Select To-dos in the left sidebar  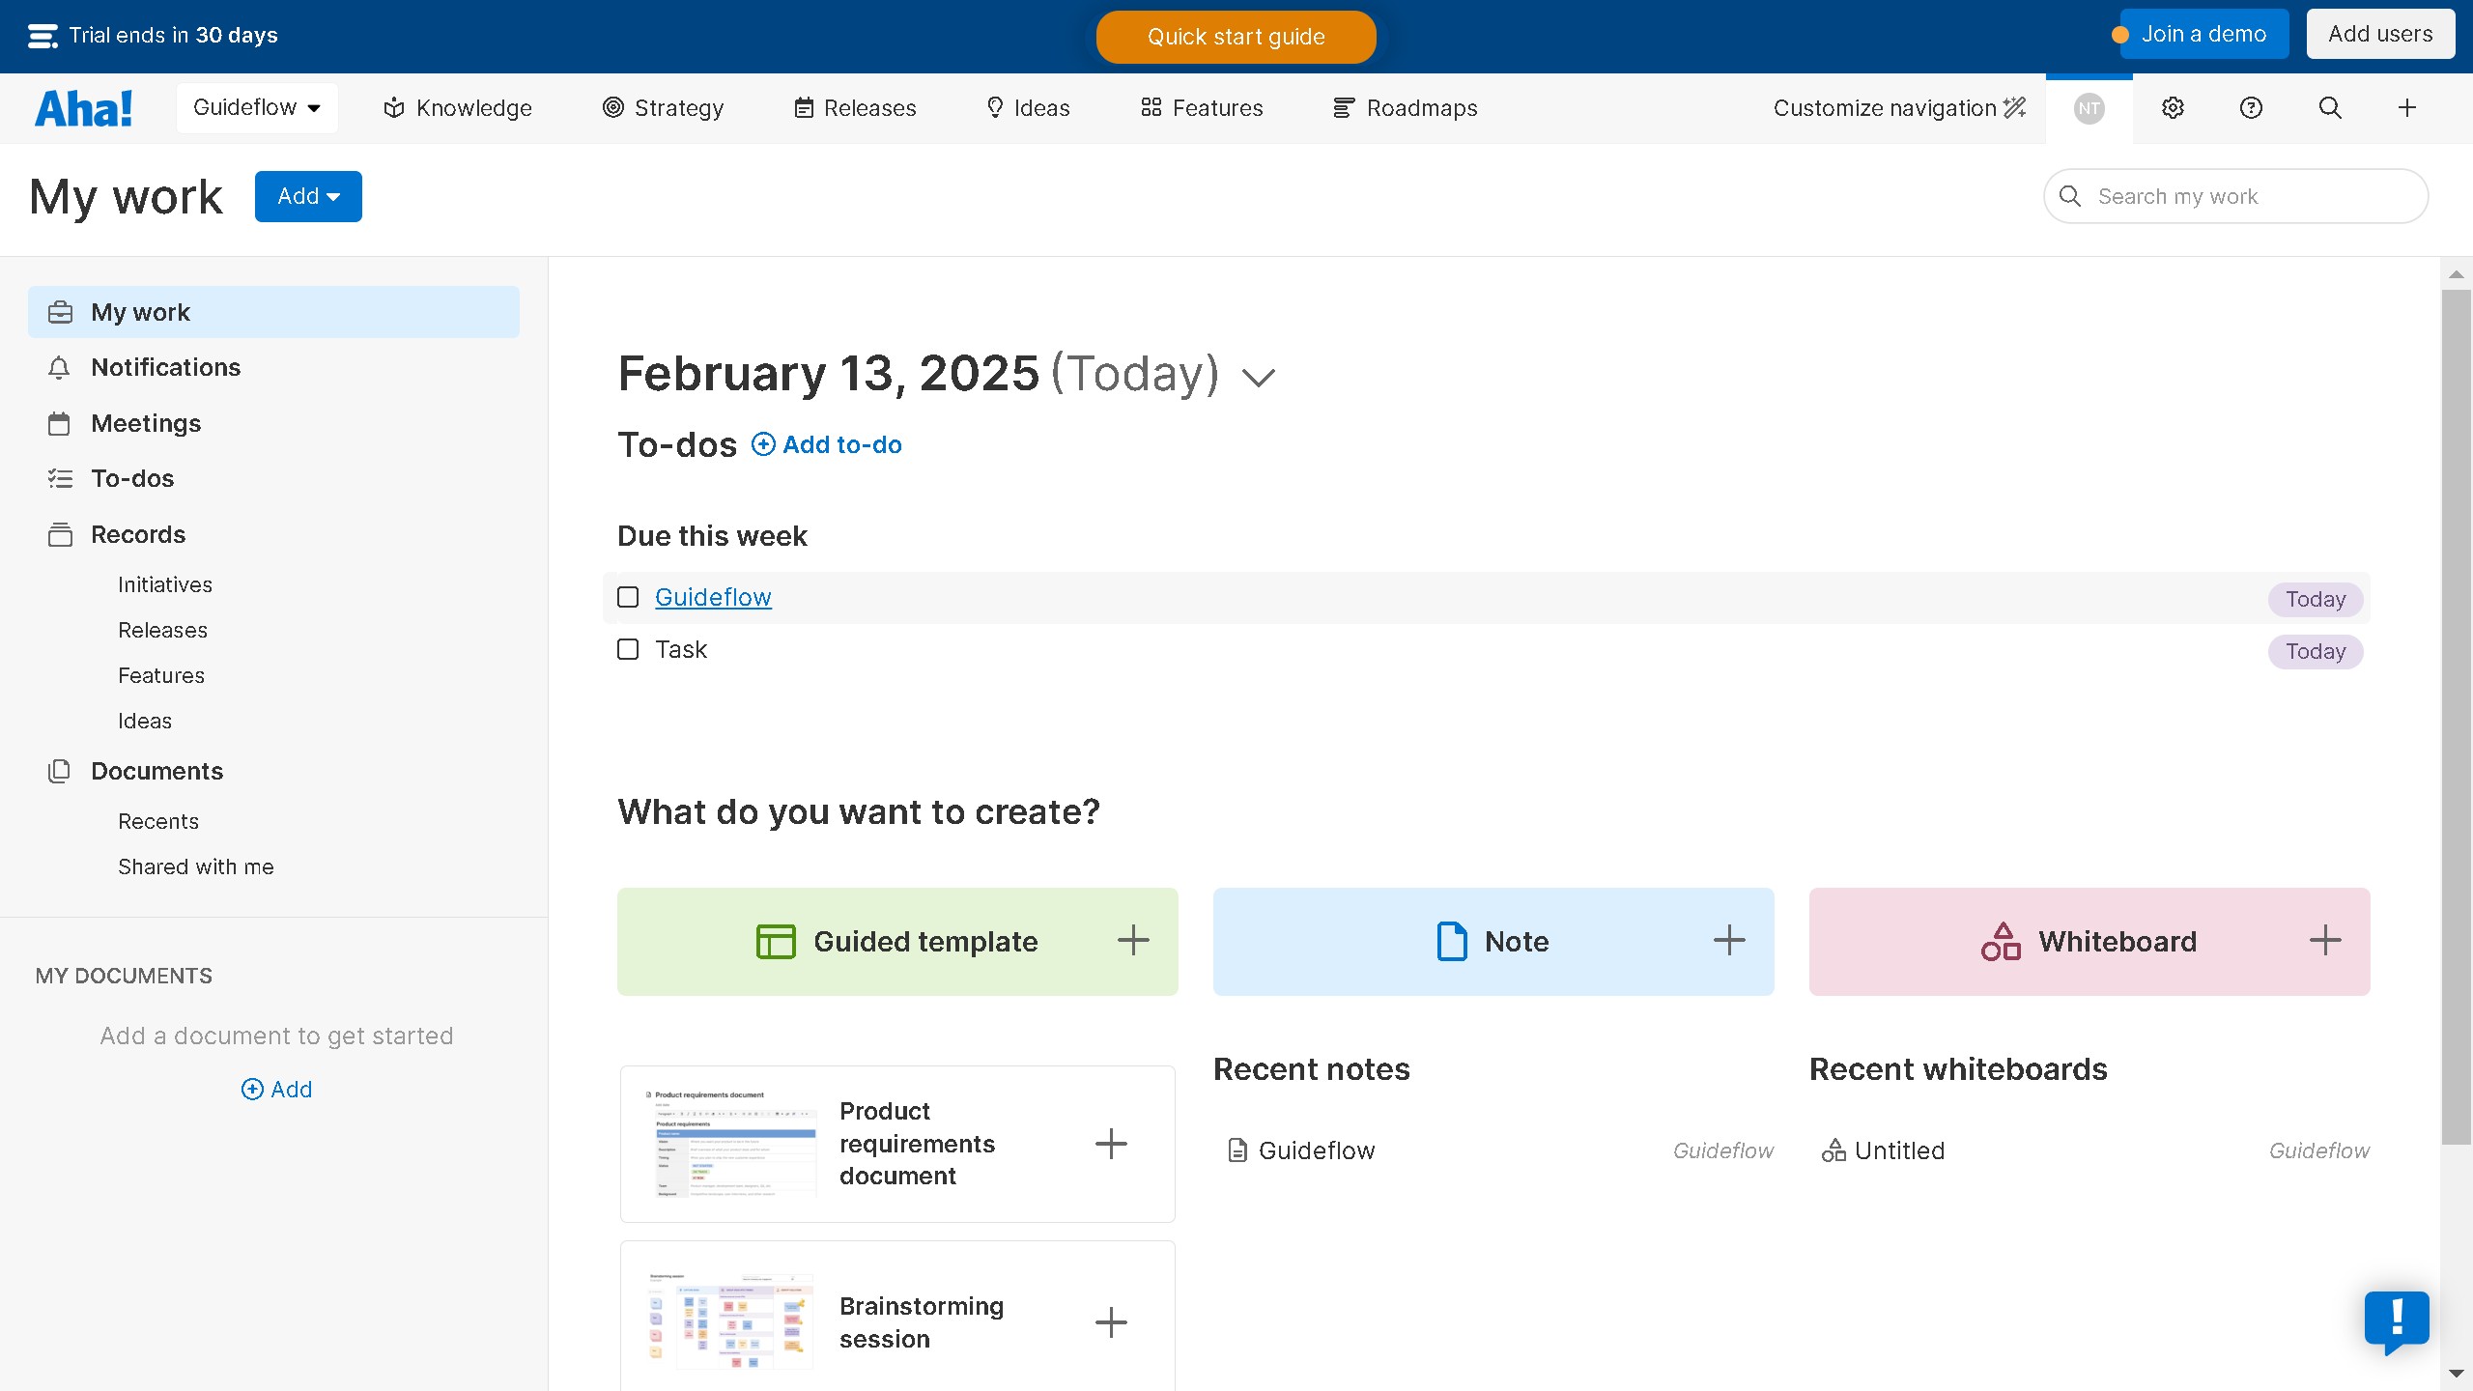(132, 478)
